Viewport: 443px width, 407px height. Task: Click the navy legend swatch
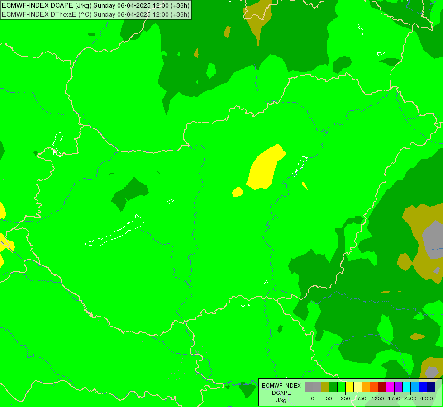(431, 387)
